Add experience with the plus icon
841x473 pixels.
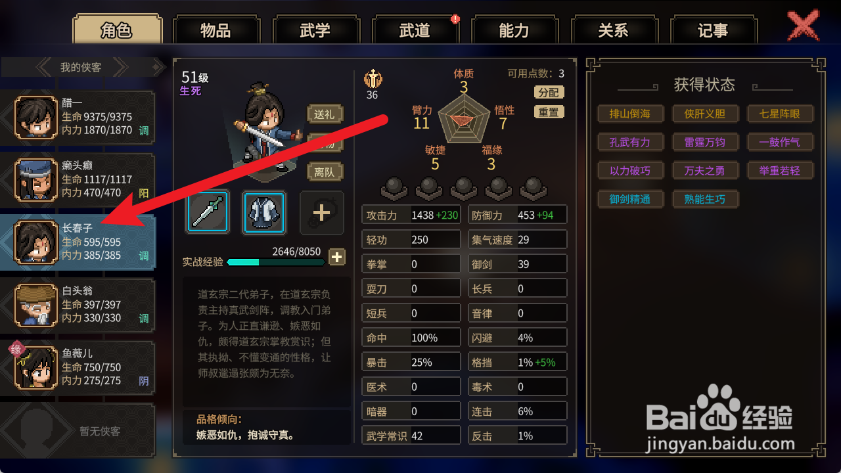(337, 257)
